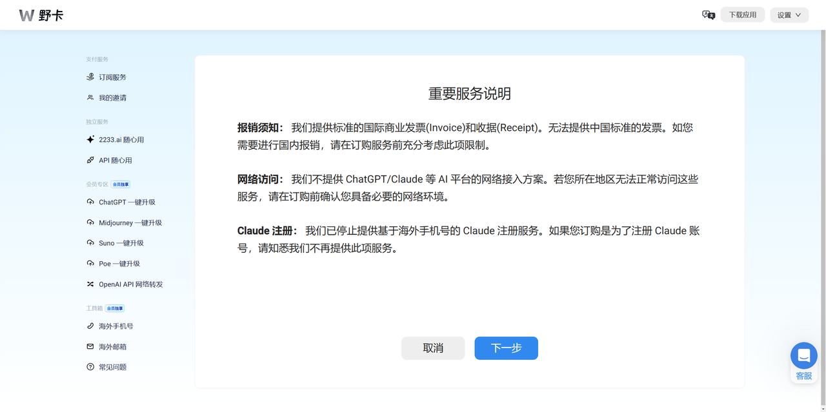This screenshot has height=412, width=826.
Task: Click the Claude 注册 bold label
Action: tap(268, 231)
